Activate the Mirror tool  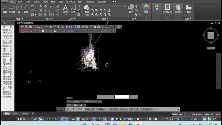(45, 10)
